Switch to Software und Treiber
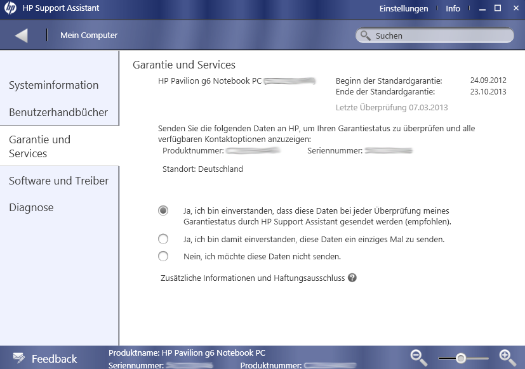 59,181
